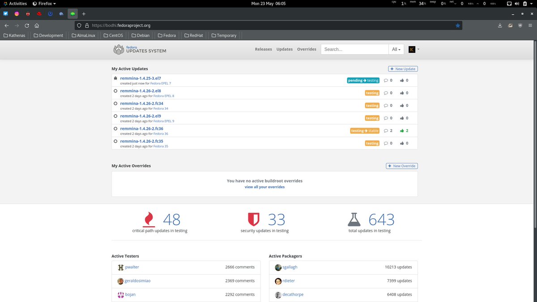Click the 48 critical path updates count
The image size is (537, 302).
point(171,220)
